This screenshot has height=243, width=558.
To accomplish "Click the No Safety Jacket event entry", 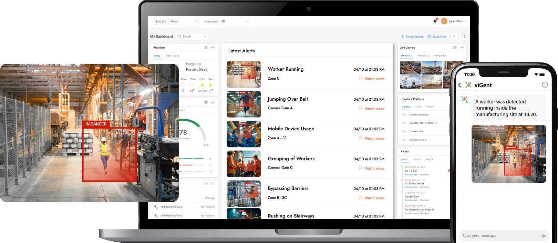I will click(x=414, y=183).
